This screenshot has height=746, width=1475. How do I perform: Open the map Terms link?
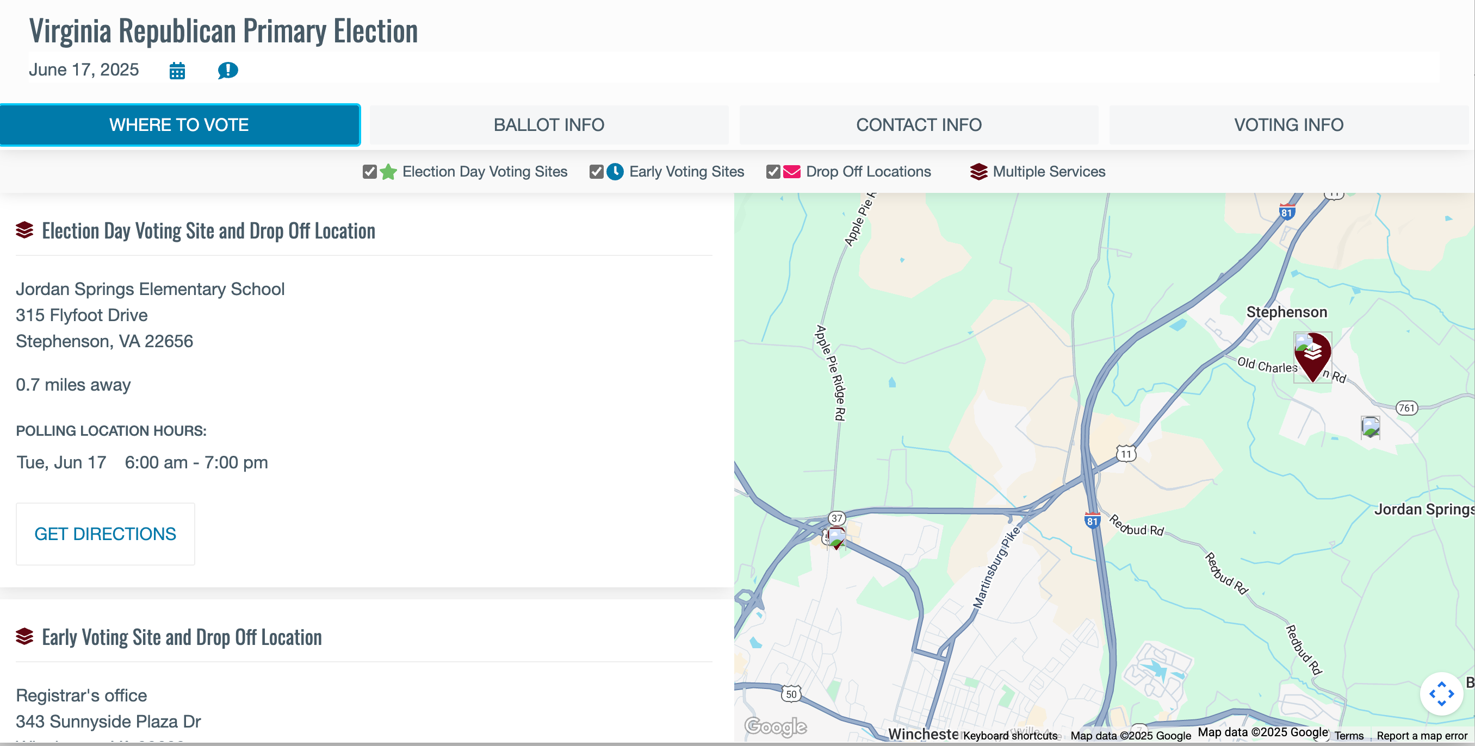[x=1348, y=736]
